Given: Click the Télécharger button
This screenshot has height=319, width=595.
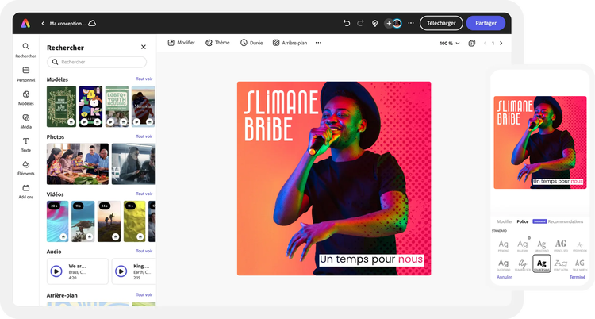Looking at the screenshot, I should 441,23.
